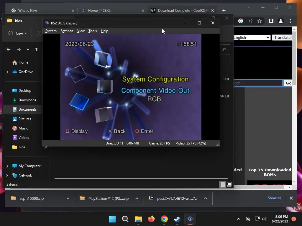The width and height of the screenshot is (302, 226).
Task: Launch Firefox from the taskbar
Action: 151,219
